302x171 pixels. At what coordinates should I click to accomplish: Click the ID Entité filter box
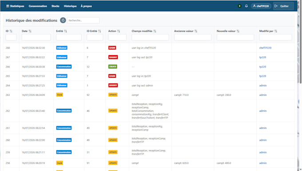tap(95, 37)
